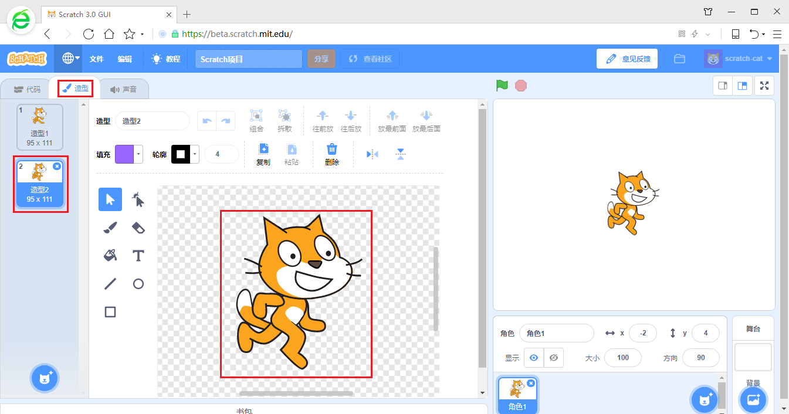Select the Reshape tool
The width and height of the screenshot is (789, 414).
tap(138, 199)
